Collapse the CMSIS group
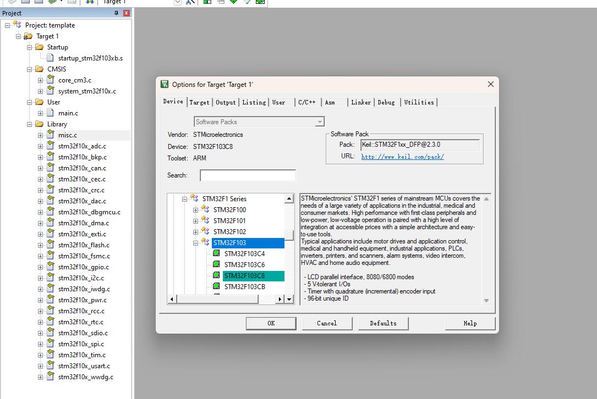This screenshot has width=597, height=399. (x=29, y=70)
